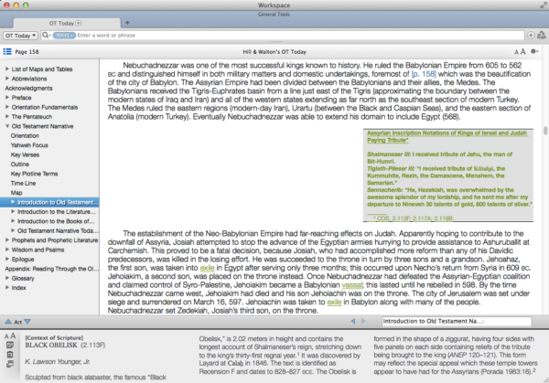Select Yahweh Focus entry

click(x=29, y=145)
